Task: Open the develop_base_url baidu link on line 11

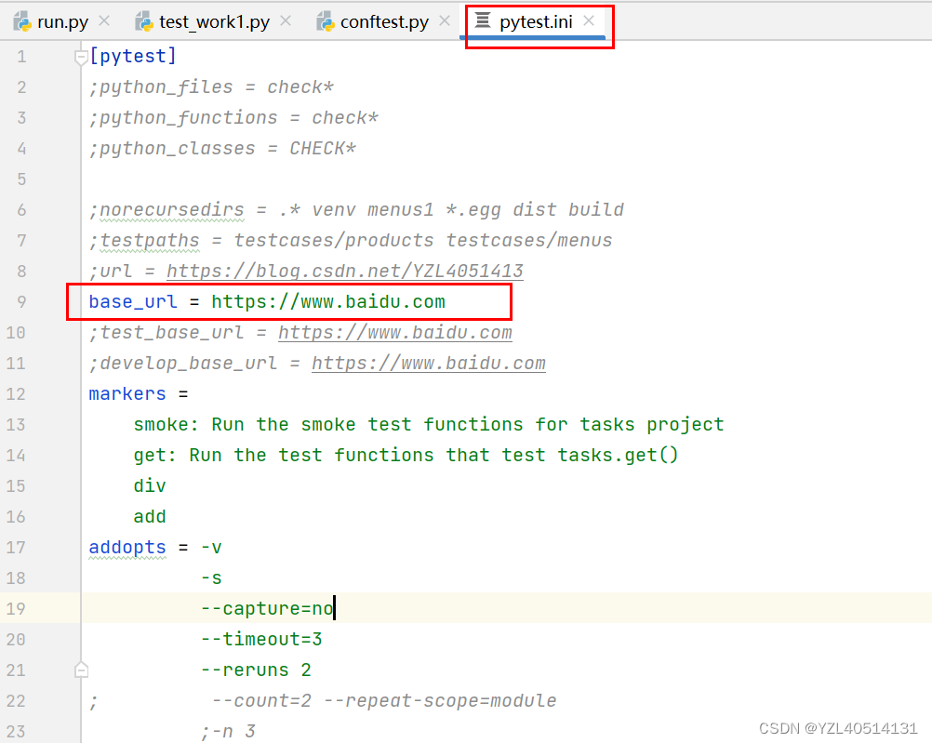Action: coord(429,364)
